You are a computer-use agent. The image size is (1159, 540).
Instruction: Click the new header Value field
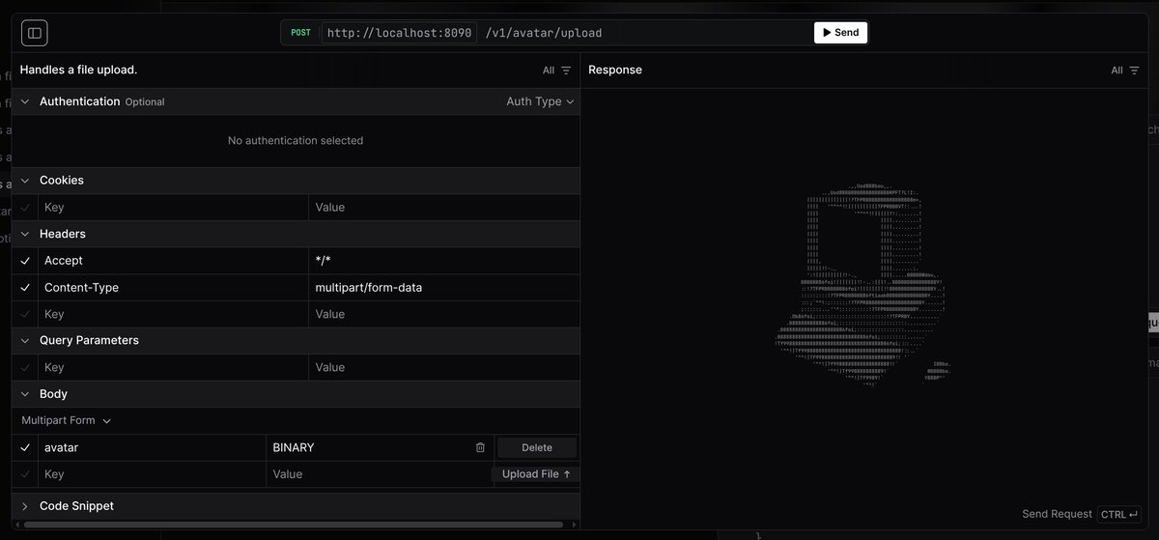tap(444, 314)
